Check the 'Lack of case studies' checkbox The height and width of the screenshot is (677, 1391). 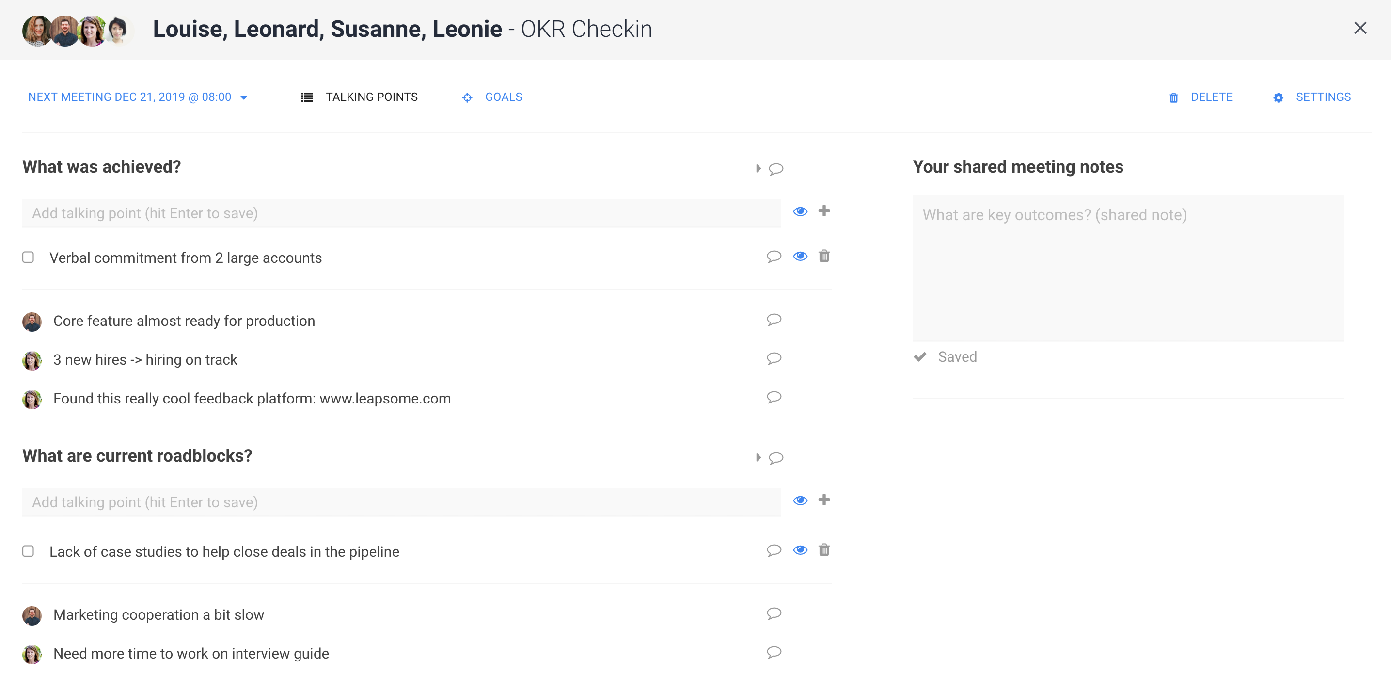pyautogui.click(x=28, y=551)
